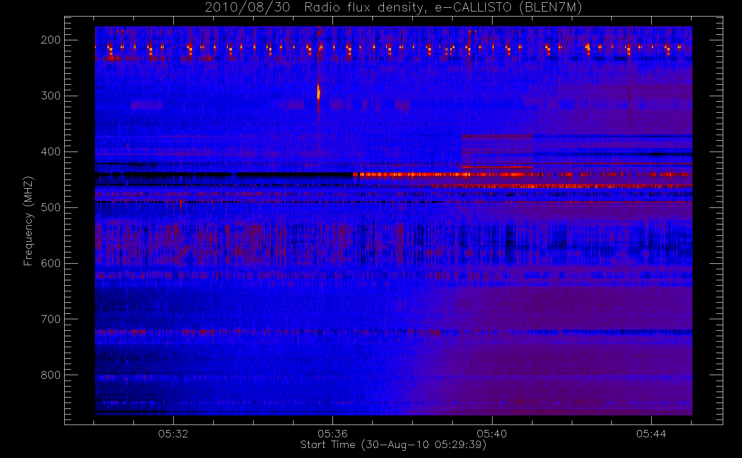Click the 500 frequency tick label

pyautogui.click(x=51, y=207)
